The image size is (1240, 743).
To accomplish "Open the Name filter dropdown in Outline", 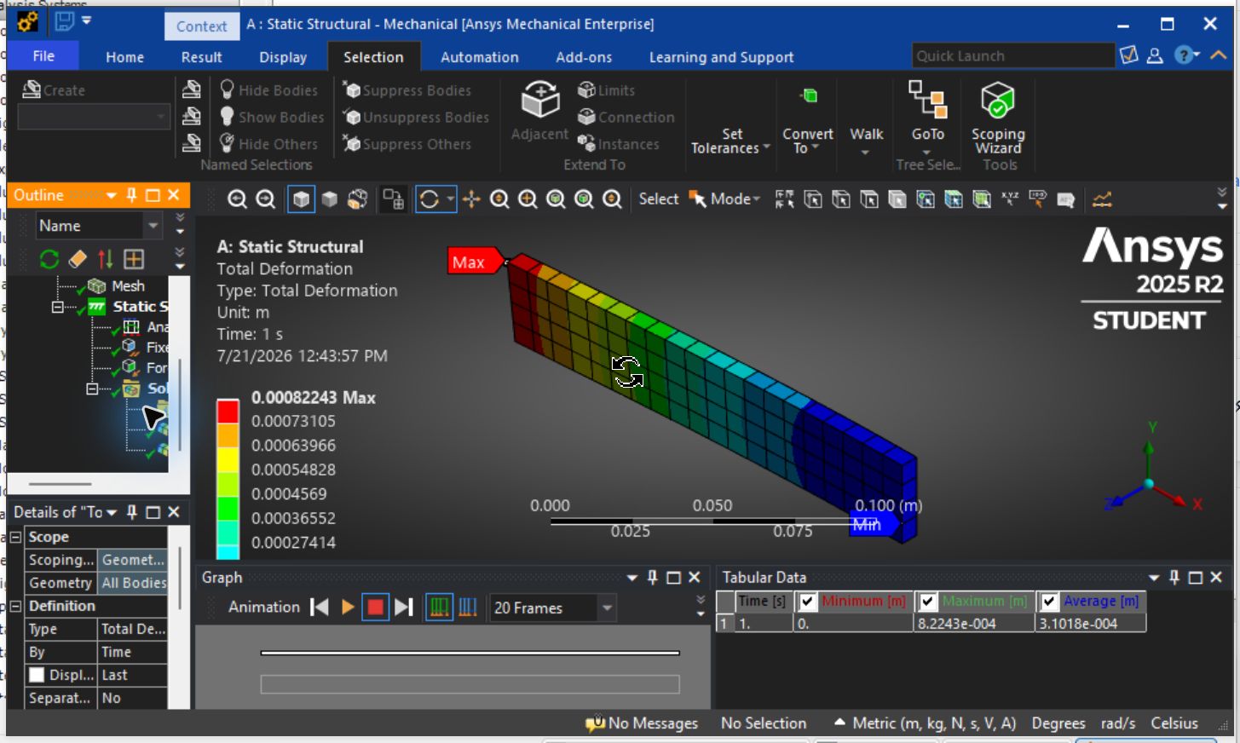I will [x=153, y=226].
